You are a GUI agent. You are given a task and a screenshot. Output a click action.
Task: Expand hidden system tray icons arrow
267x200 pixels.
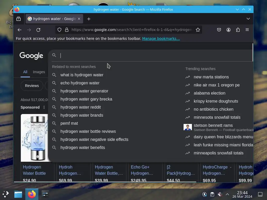point(227,194)
